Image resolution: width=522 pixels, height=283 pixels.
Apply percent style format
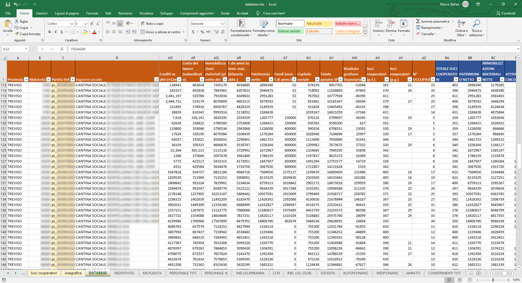pos(202,32)
